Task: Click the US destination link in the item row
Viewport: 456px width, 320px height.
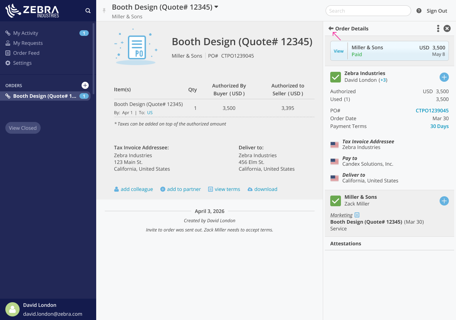Action: (150, 113)
